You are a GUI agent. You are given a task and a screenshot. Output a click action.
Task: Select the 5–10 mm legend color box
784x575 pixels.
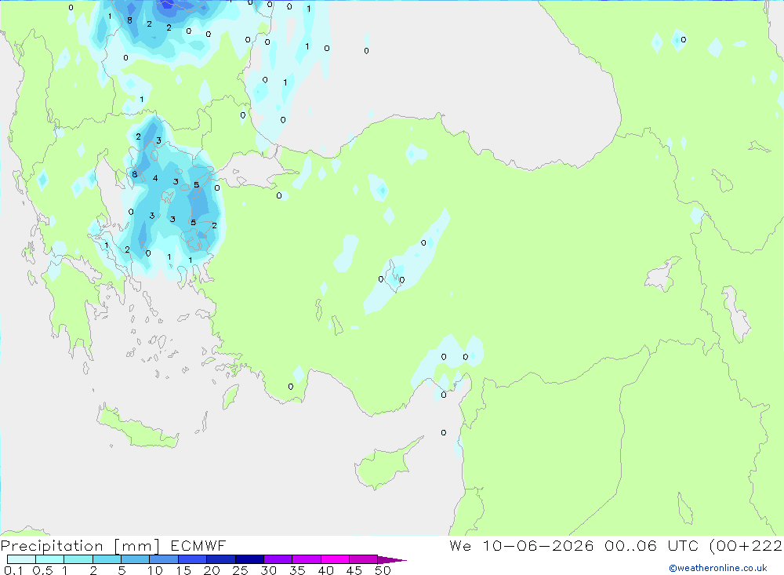pos(135,559)
